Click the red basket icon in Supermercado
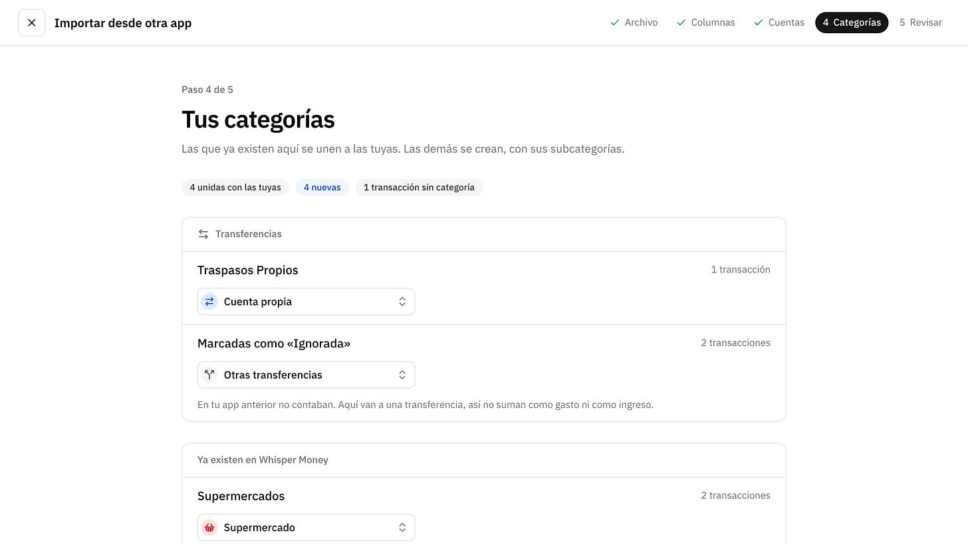968x544 pixels. (209, 527)
